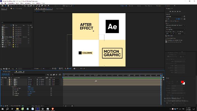Open the graph editor icon in timeline
The height and width of the screenshot is (111, 197).
click(x=60, y=75)
